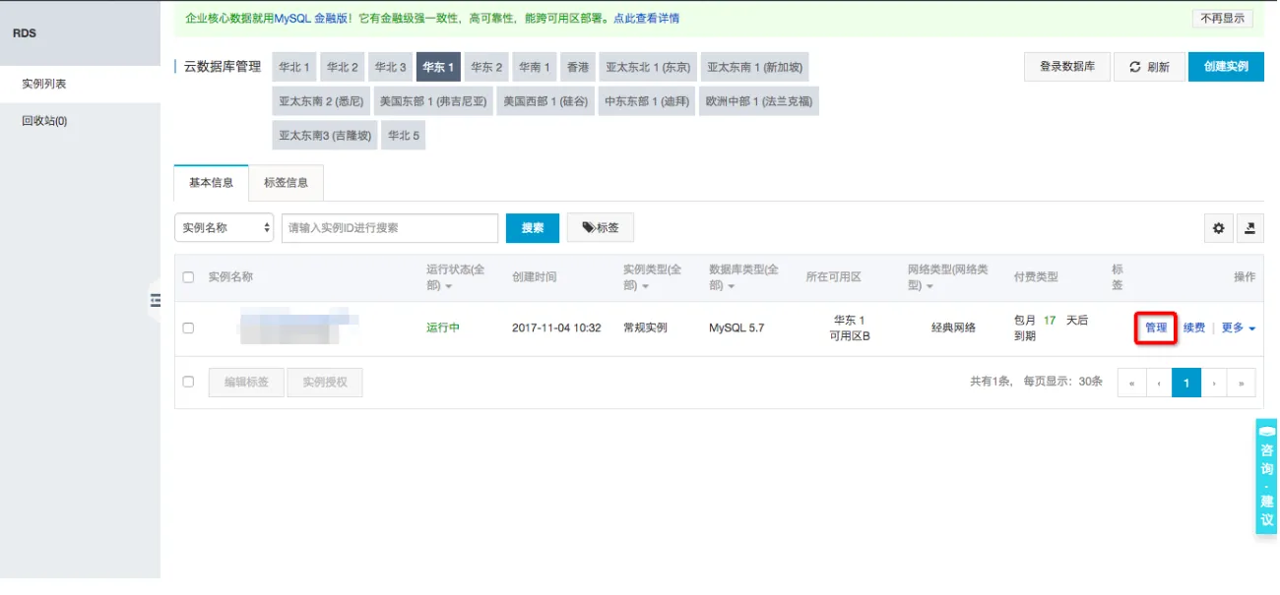Select the 欧洲中部 1 (法兰克福) region
Image resolution: width=1280 pixels, height=595 pixels.
coord(759,101)
